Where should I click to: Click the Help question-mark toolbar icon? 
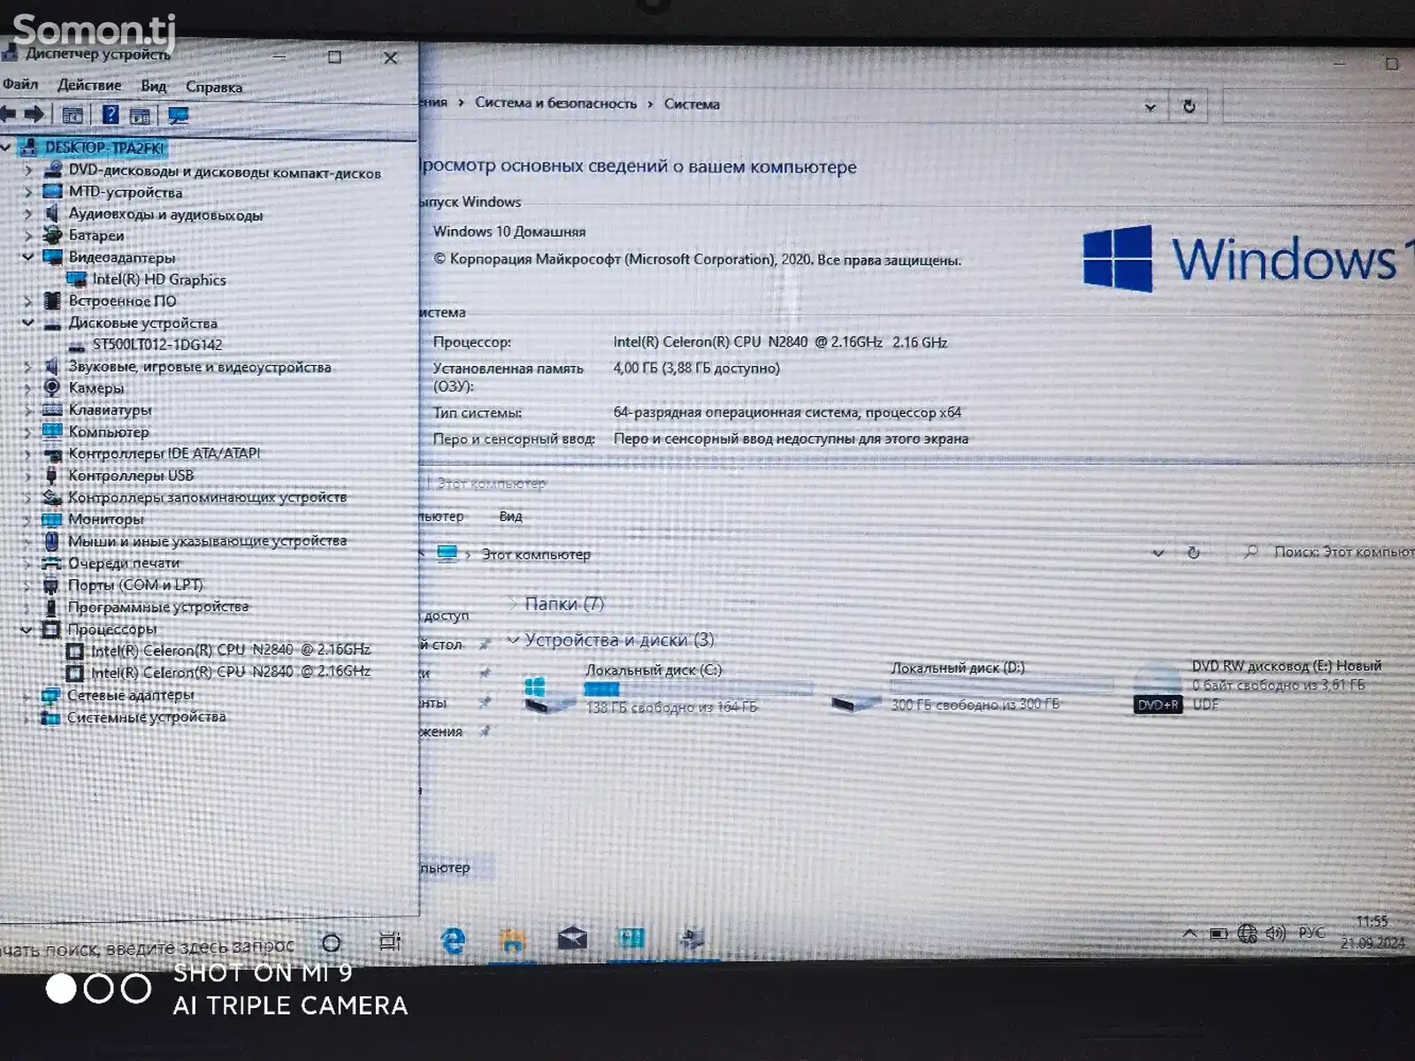tap(111, 115)
